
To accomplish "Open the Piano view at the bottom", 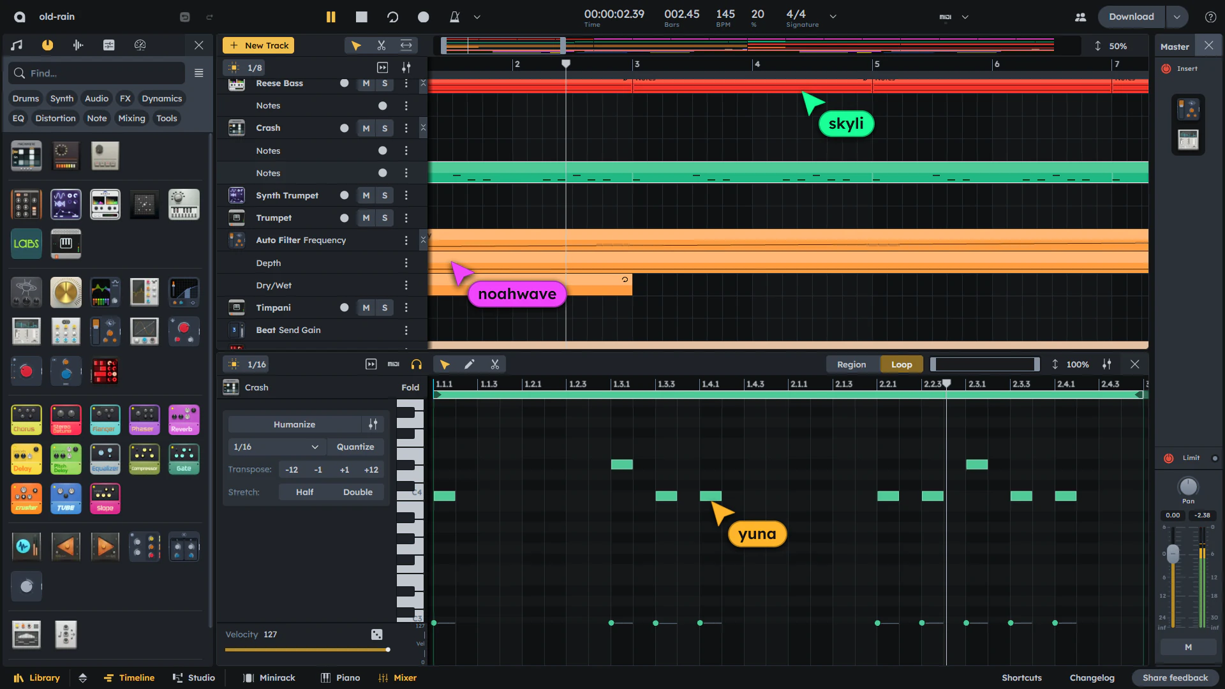I will point(340,678).
